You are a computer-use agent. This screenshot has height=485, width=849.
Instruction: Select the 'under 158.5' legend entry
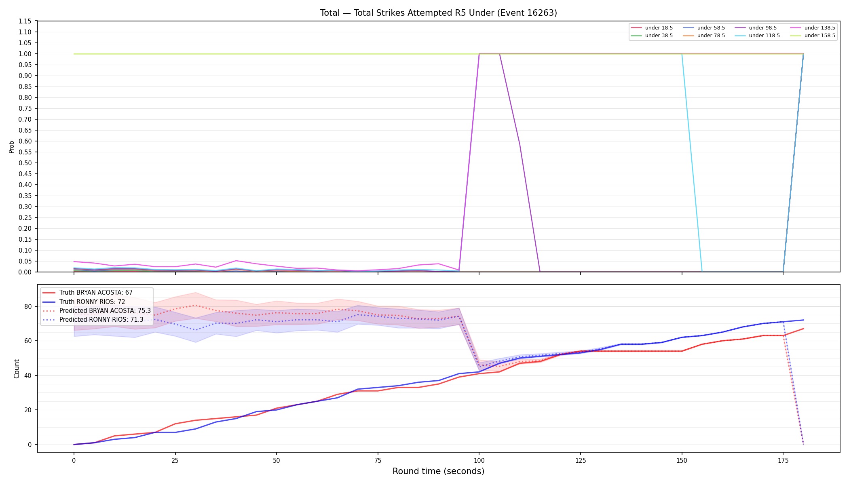tap(813, 36)
